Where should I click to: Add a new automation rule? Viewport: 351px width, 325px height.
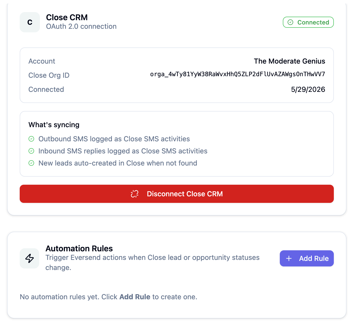click(307, 258)
